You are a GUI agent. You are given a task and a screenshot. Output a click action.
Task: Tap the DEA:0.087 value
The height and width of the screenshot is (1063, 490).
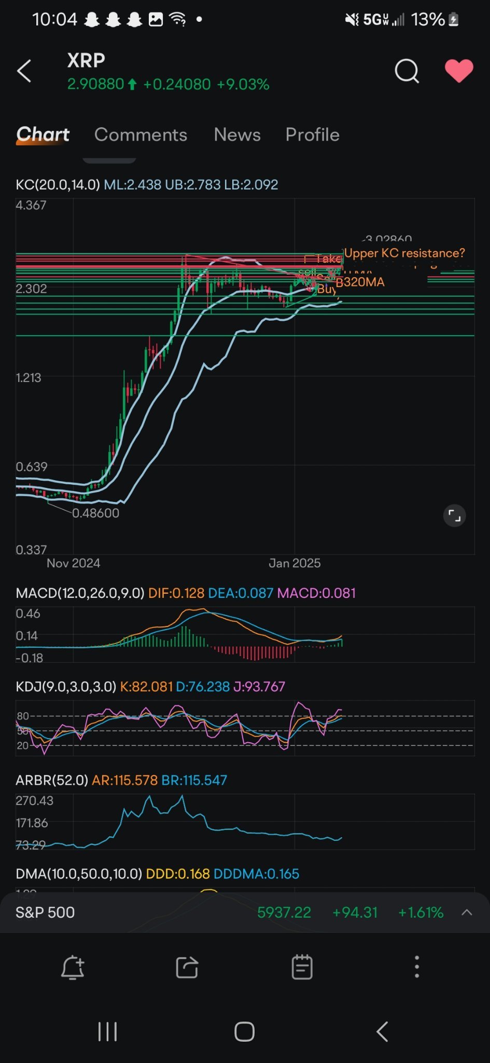pos(241,593)
